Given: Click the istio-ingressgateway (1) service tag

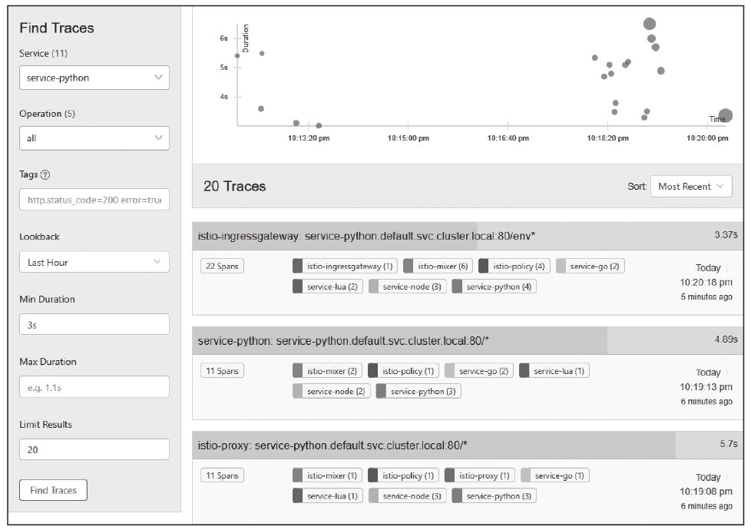Looking at the screenshot, I should [344, 266].
